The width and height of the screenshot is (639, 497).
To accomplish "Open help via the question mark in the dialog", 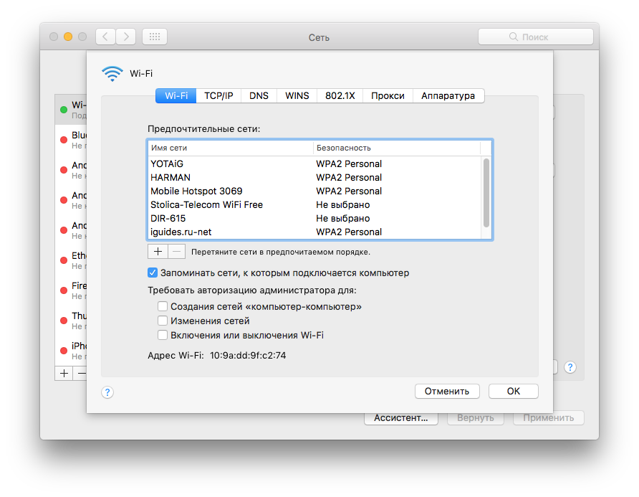I will pyautogui.click(x=107, y=392).
